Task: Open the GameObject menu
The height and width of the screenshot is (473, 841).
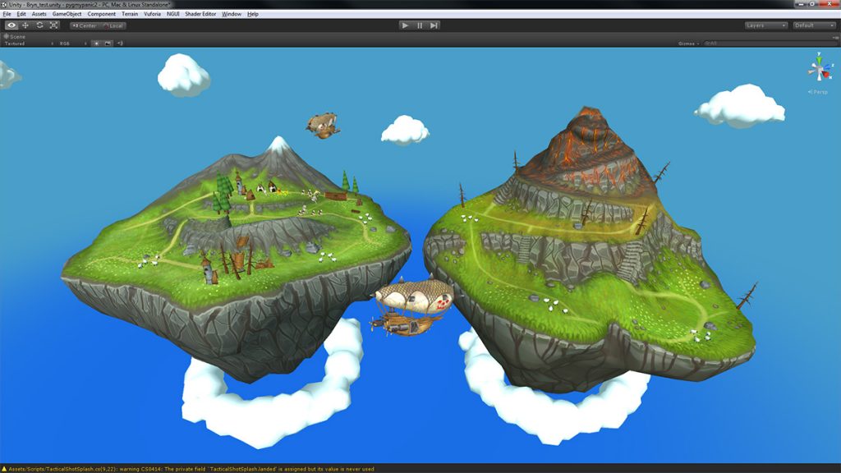Action: (67, 14)
